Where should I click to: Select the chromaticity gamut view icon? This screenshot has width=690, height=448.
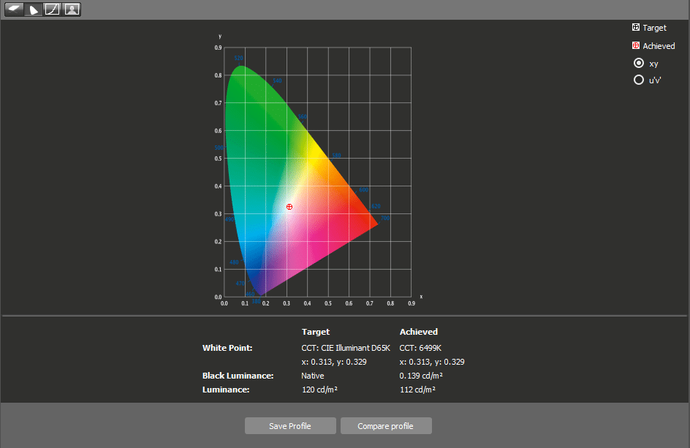[x=34, y=10]
